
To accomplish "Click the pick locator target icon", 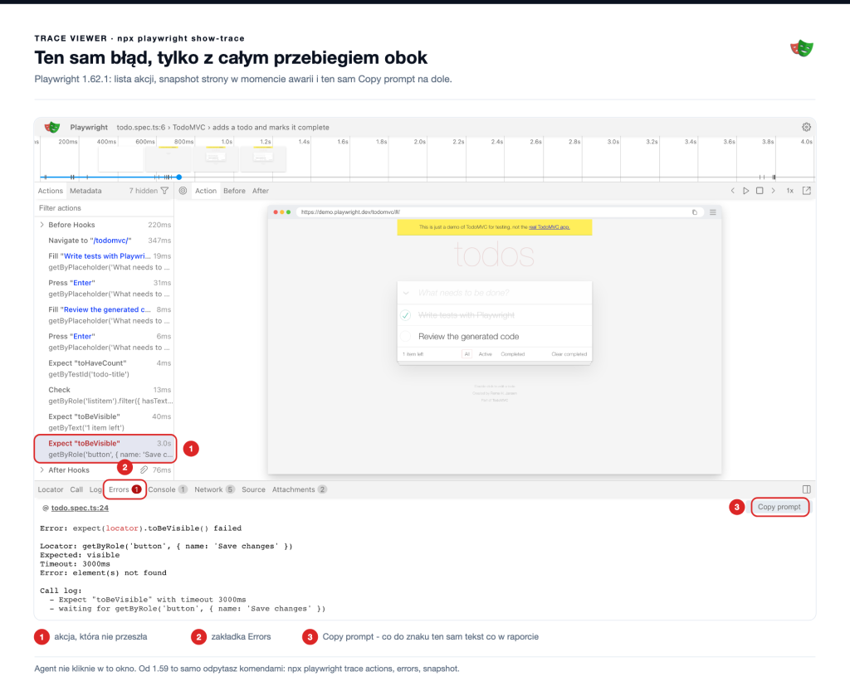I will (183, 191).
